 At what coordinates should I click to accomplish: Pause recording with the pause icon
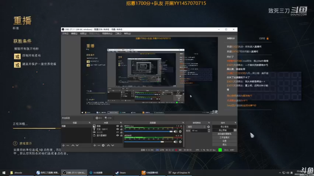point(235,130)
